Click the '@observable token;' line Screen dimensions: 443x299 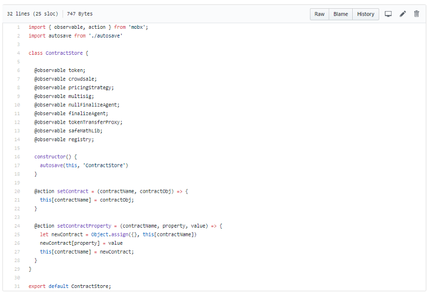coord(60,70)
